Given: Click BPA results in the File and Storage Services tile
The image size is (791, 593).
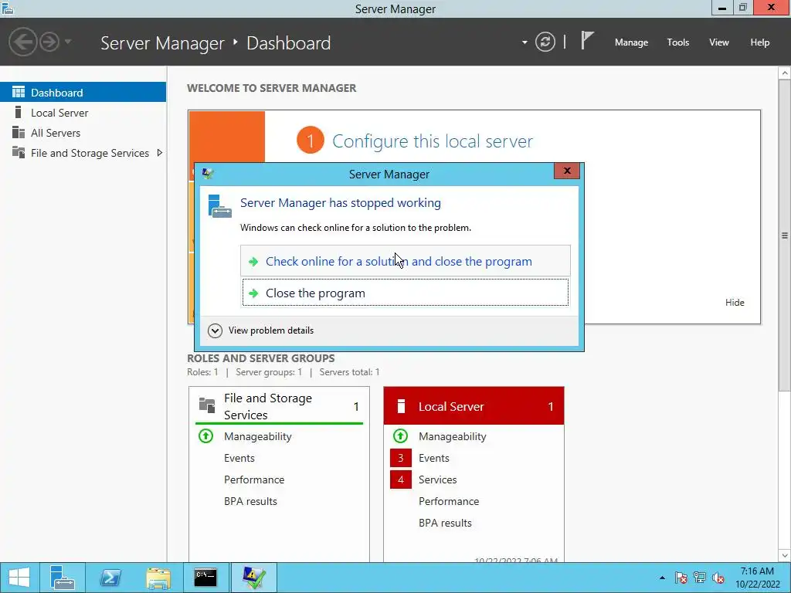Looking at the screenshot, I should click(x=251, y=501).
